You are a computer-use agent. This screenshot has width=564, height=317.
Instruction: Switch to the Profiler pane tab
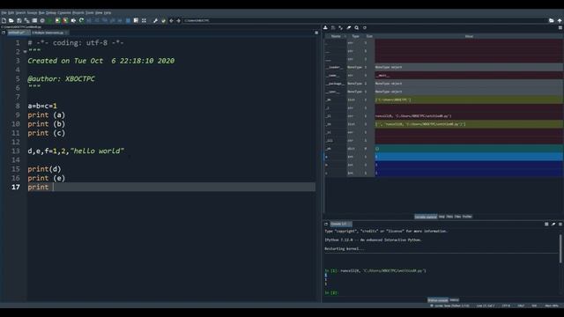467,217
